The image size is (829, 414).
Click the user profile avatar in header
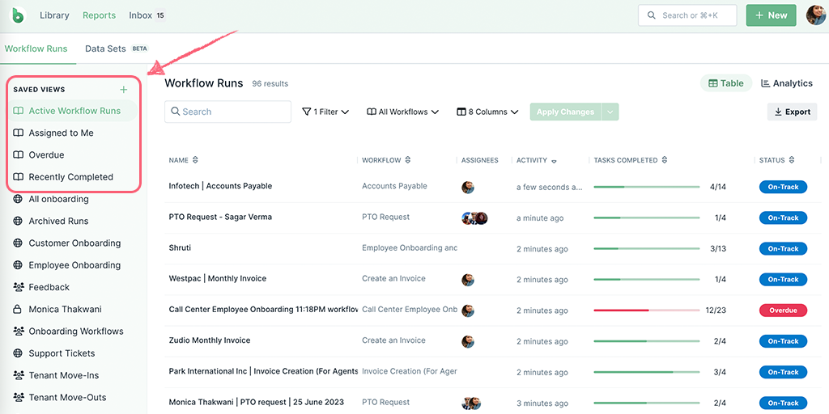point(815,15)
